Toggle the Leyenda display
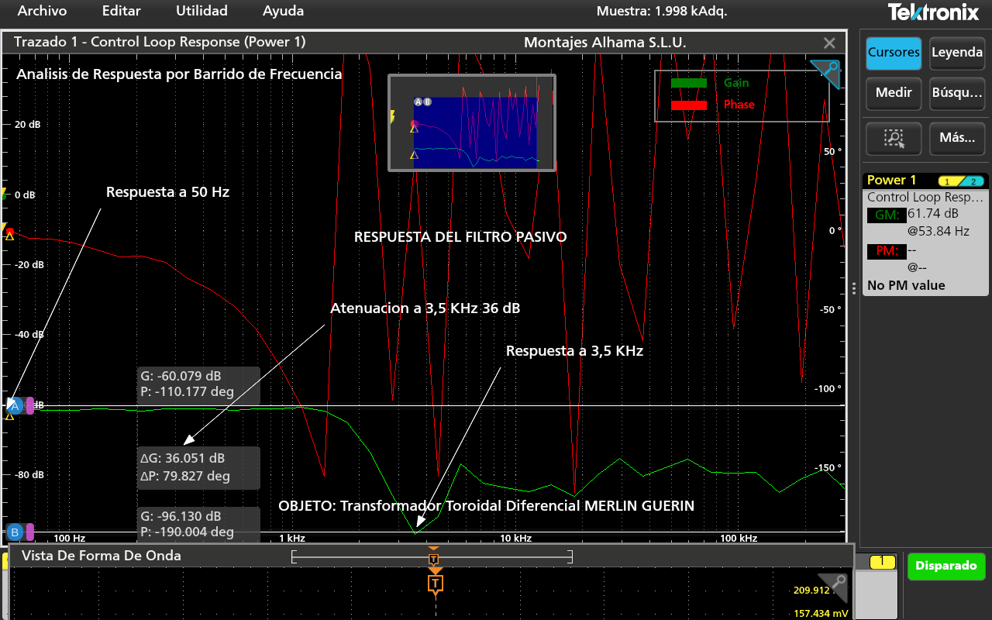The height and width of the screenshot is (620, 992). pos(956,53)
